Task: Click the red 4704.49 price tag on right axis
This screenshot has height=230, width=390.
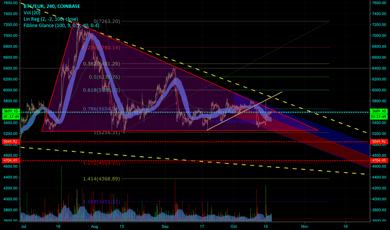Action: [379, 161]
